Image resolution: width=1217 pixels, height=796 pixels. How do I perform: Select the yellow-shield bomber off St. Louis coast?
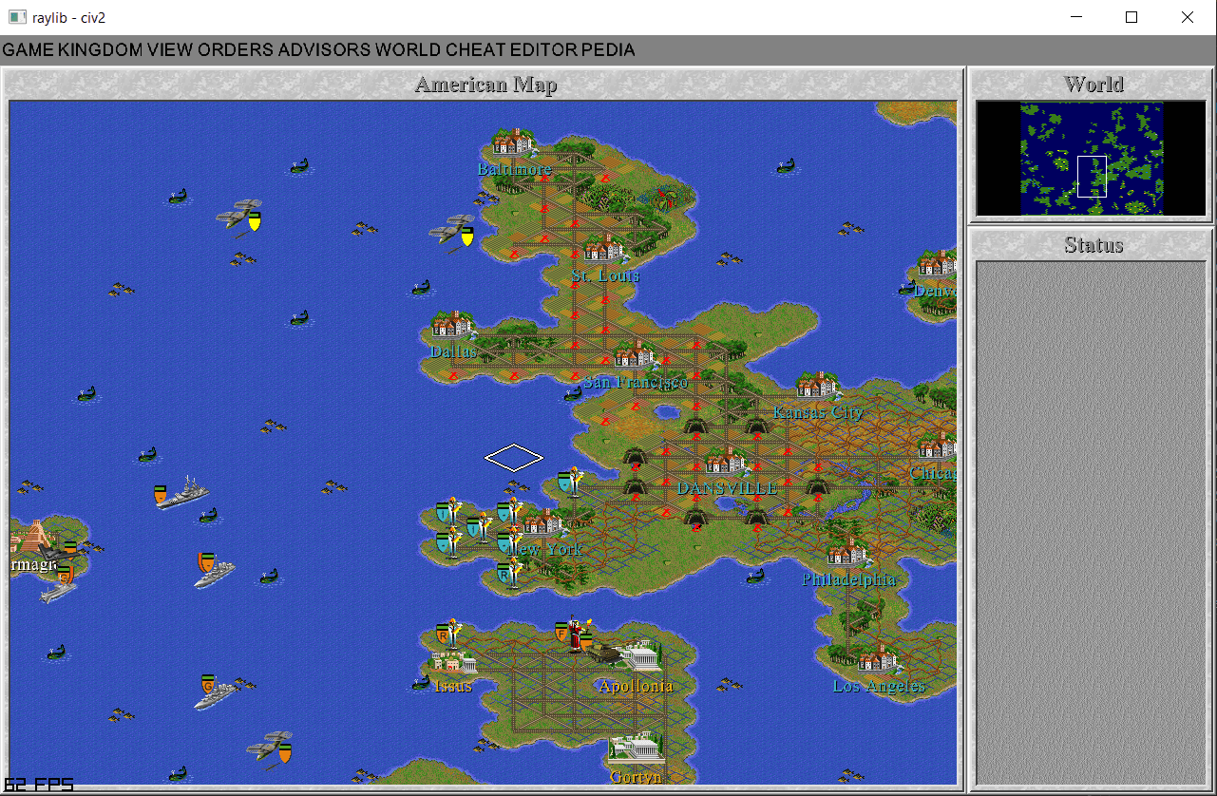pyautogui.click(x=453, y=231)
